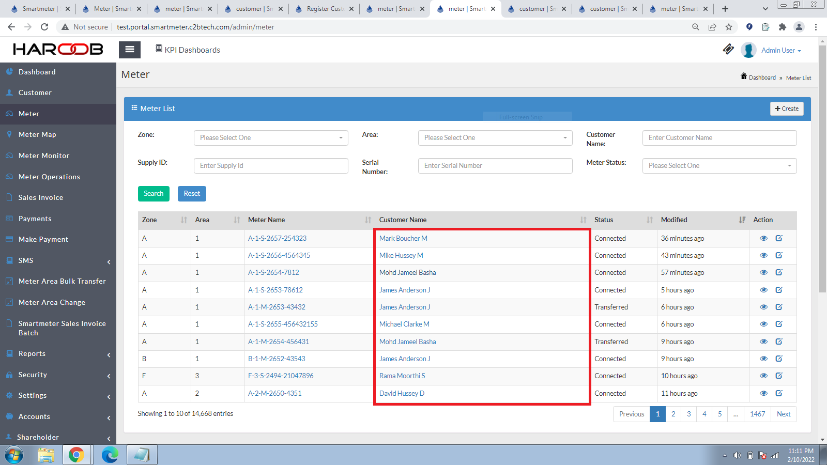Open the browser extensions puzzle icon
Image resolution: width=827 pixels, height=465 pixels.
coord(782,27)
